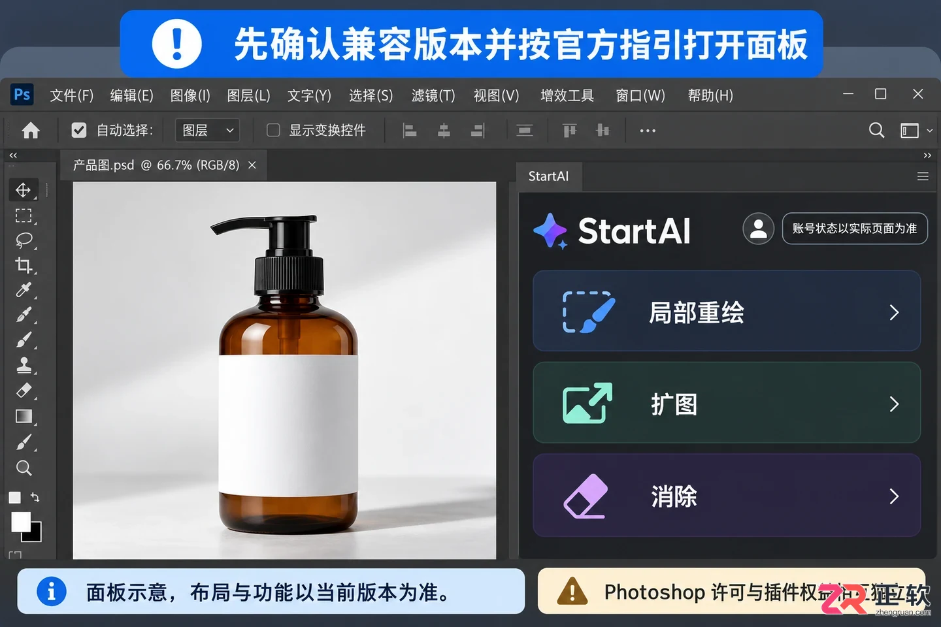This screenshot has width=941, height=627.
Task: Open the StartAI panel flyout menu
Action: coord(923,176)
